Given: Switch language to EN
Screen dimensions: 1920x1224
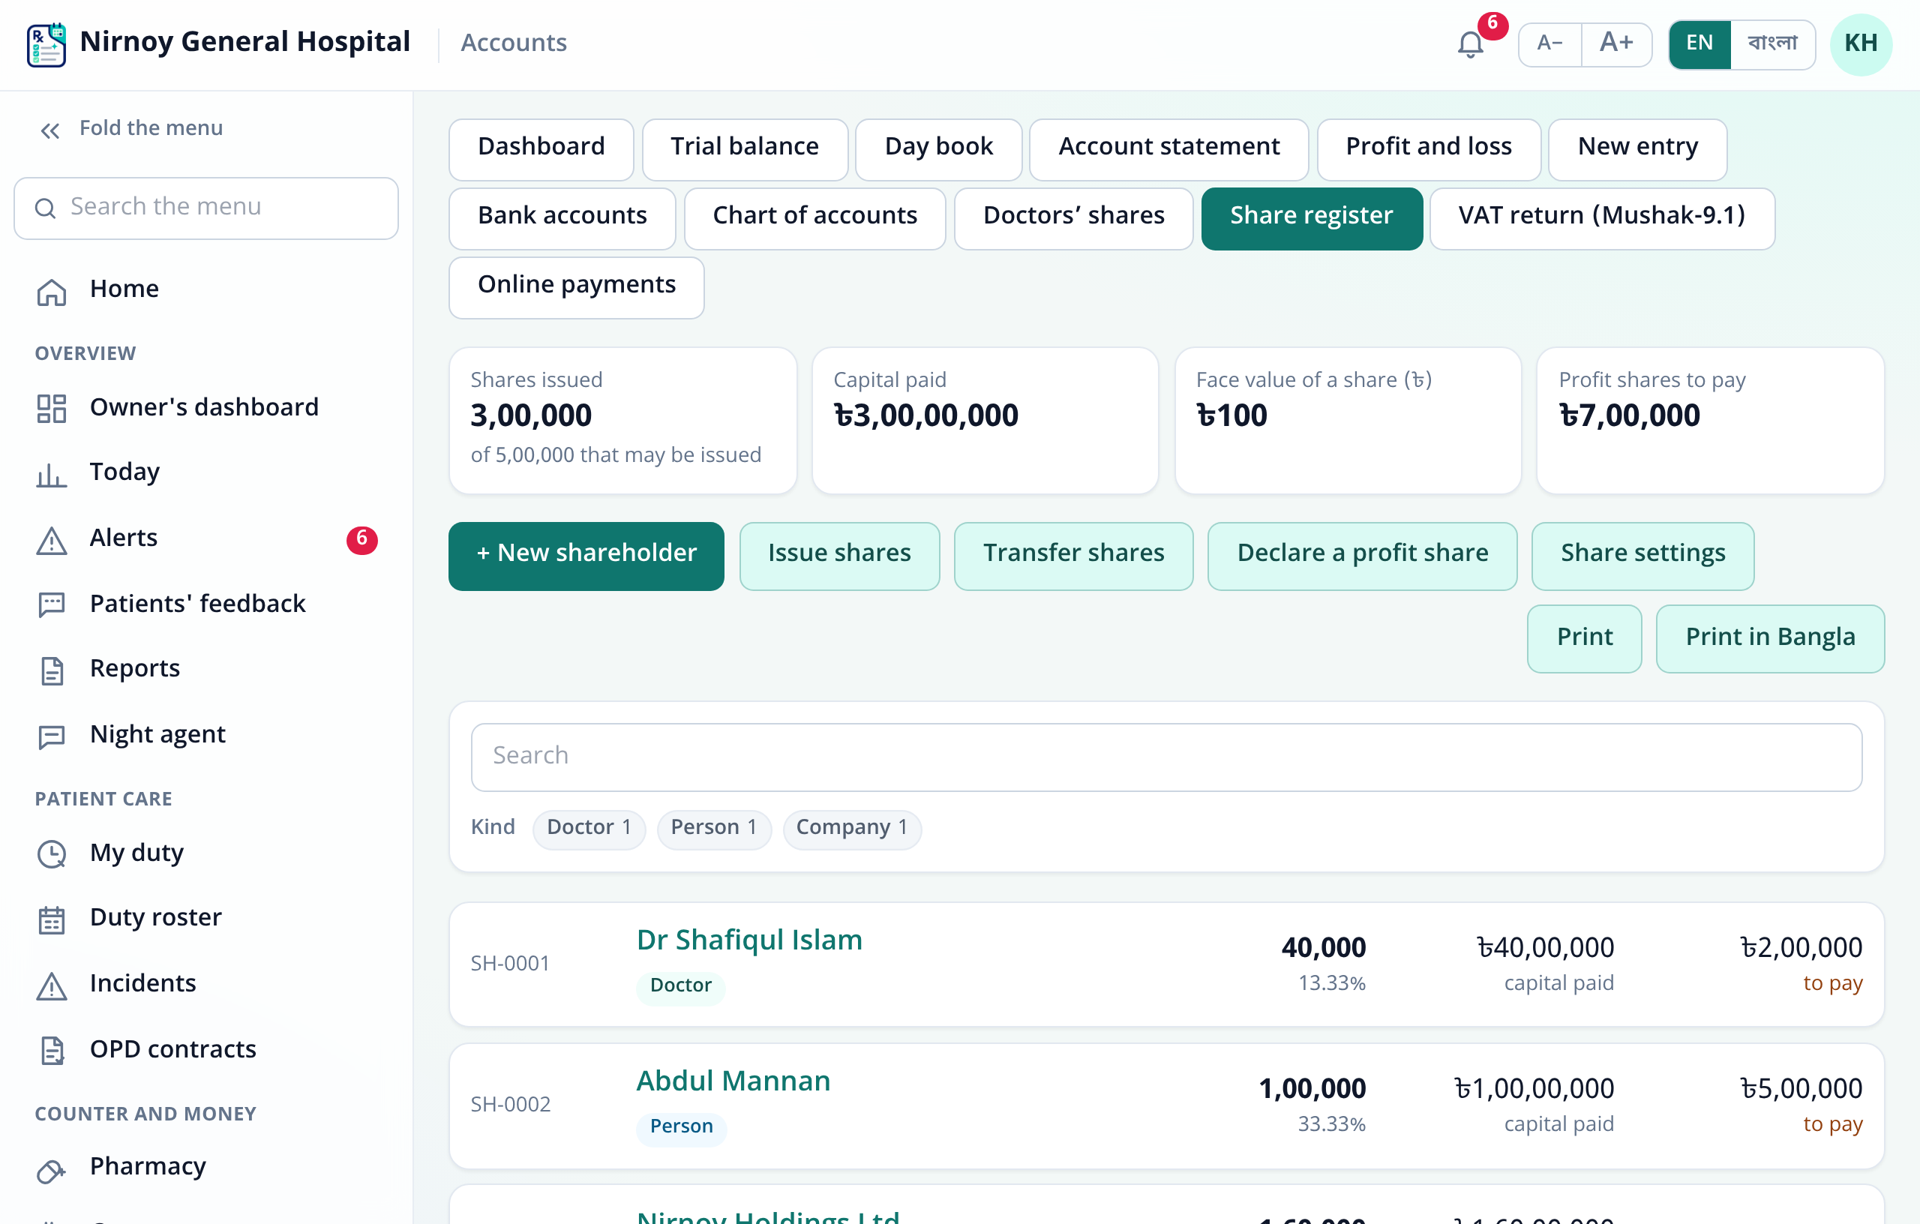Looking at the screenshot, I should 1699,43.
